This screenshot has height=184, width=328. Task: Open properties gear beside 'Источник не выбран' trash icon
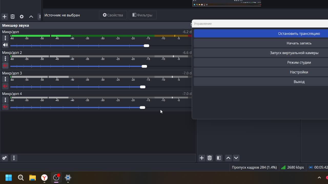[x=22, y=17]
